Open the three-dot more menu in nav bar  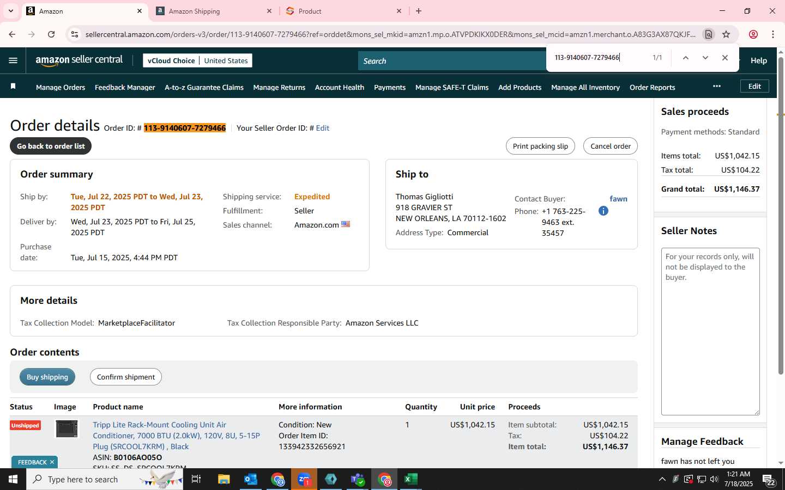point(717,86)
